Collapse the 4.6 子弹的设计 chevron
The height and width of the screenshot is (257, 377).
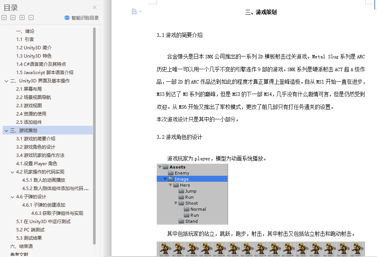pyautogui.click(x=12, y=197)
